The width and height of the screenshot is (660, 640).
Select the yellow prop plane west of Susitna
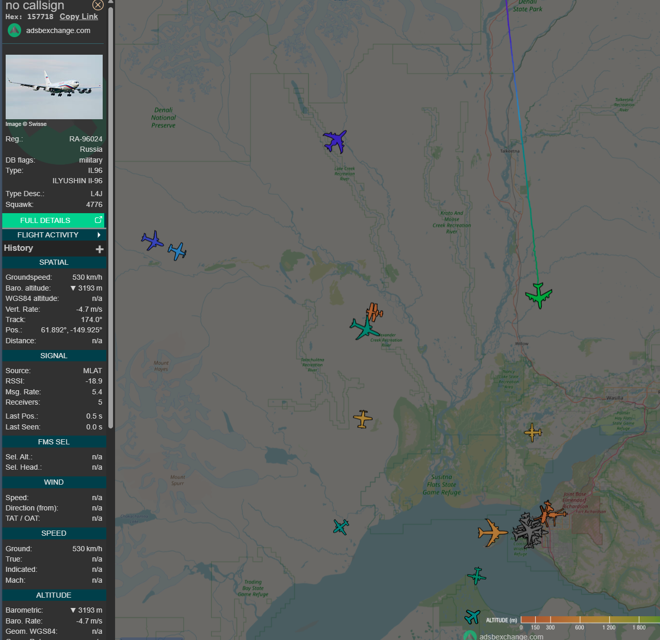coord(363,419)
